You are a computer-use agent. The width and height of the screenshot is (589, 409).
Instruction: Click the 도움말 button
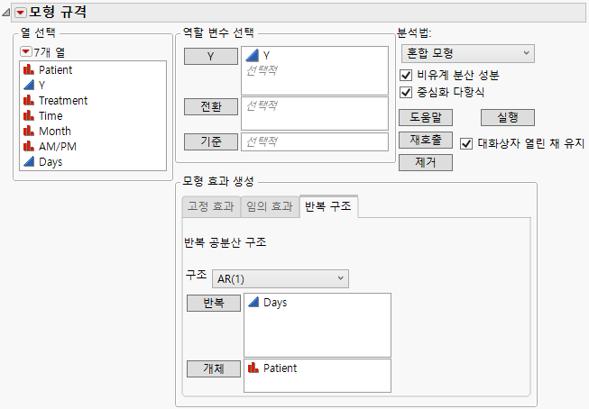coord(425,117)
